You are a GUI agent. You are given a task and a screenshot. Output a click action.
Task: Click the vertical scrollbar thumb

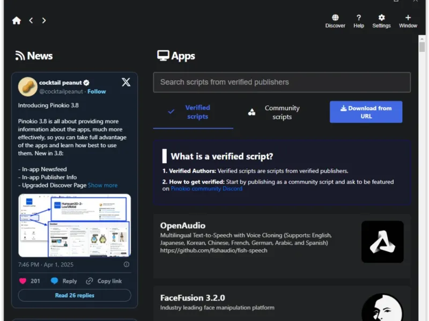[422, 47]
